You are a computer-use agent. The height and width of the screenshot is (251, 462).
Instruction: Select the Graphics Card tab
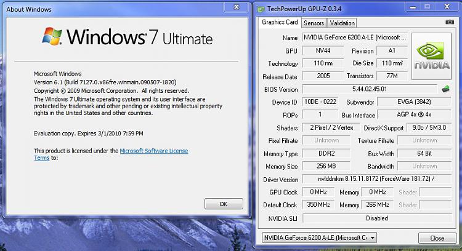tap(280, 22)
